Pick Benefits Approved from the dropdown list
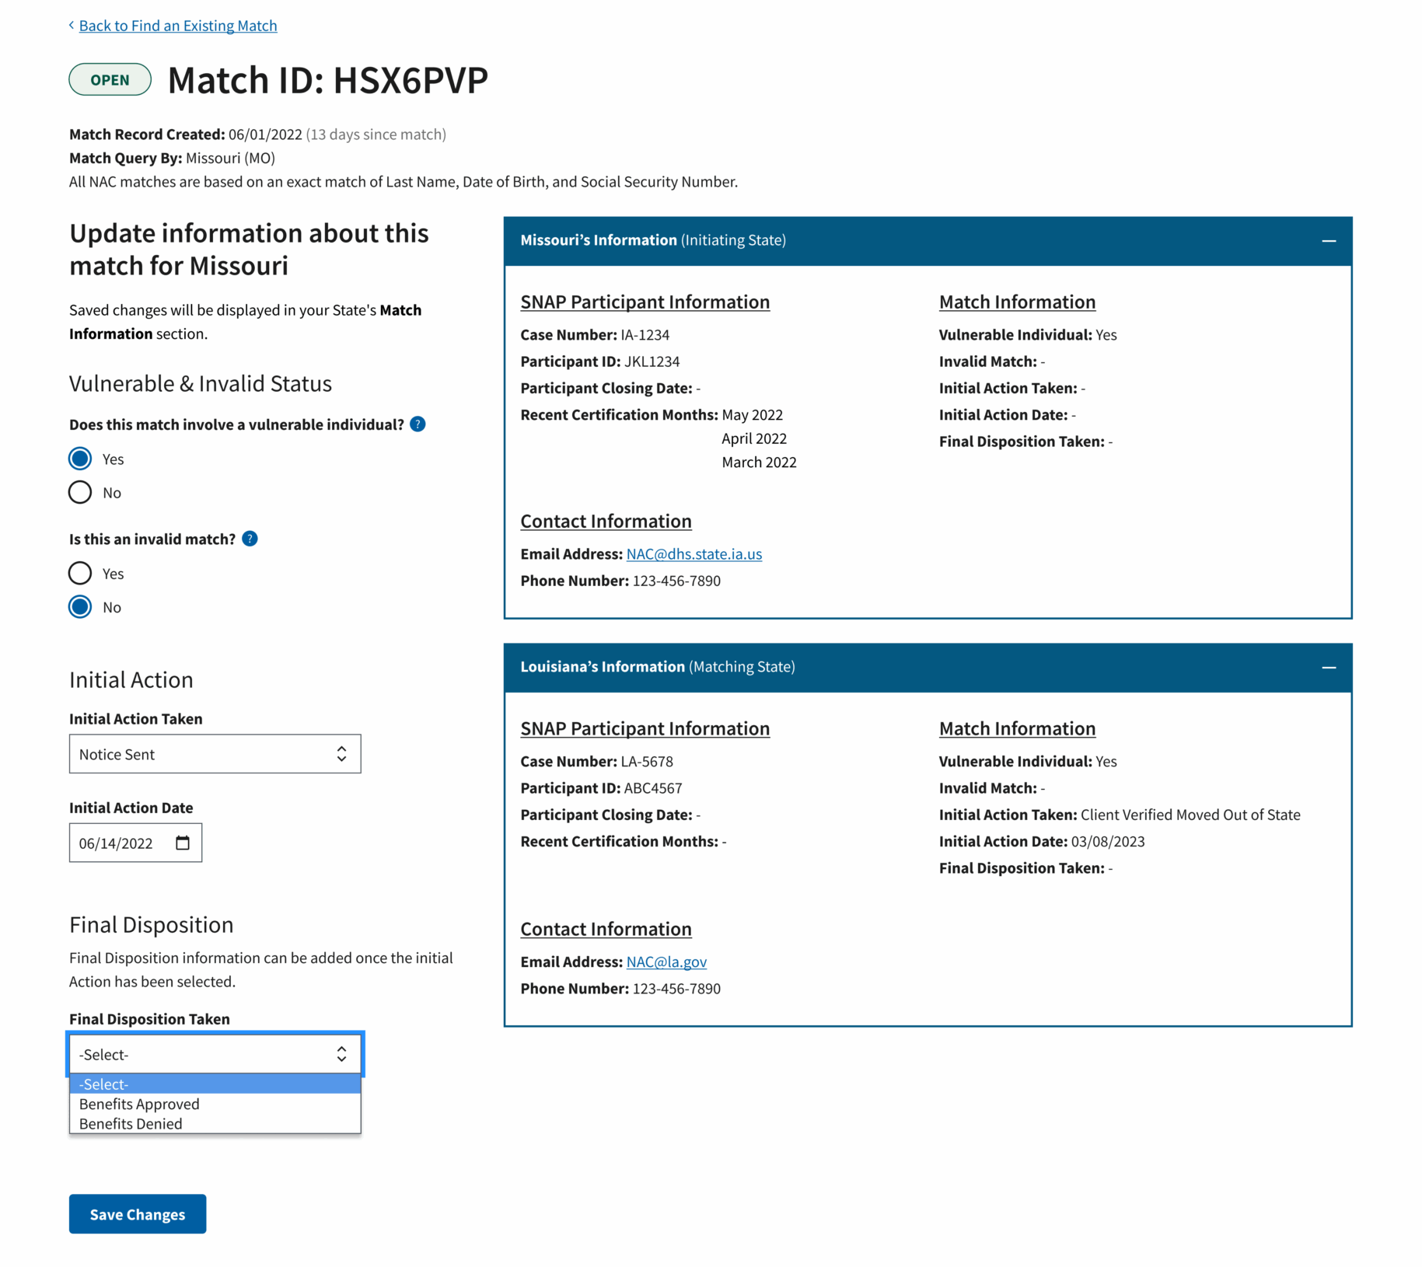The image size is (1422, 1267). coord(139,1105)
